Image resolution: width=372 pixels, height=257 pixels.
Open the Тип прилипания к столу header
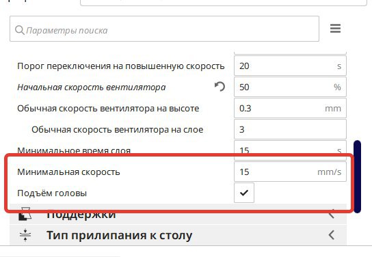(178, 235)
